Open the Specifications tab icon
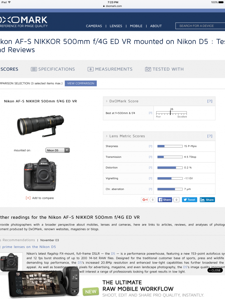 tap(34, 69)
